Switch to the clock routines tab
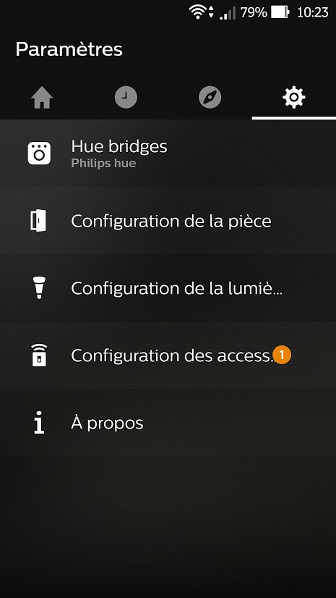This screenshot has width=336, height=598. (x=126, y=98)
